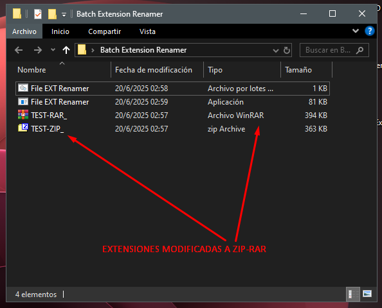The width and height of the screenshot is (382, 308).
Task: Minimize the Batch Extension Renamer window
Action: pos(304,13)
